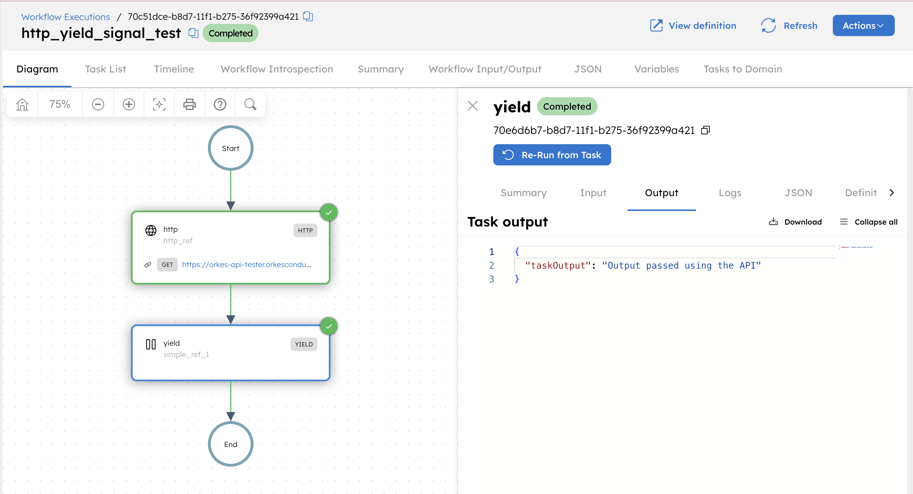
Task: Collapse all task output JSON
Action: pos(869,222)
